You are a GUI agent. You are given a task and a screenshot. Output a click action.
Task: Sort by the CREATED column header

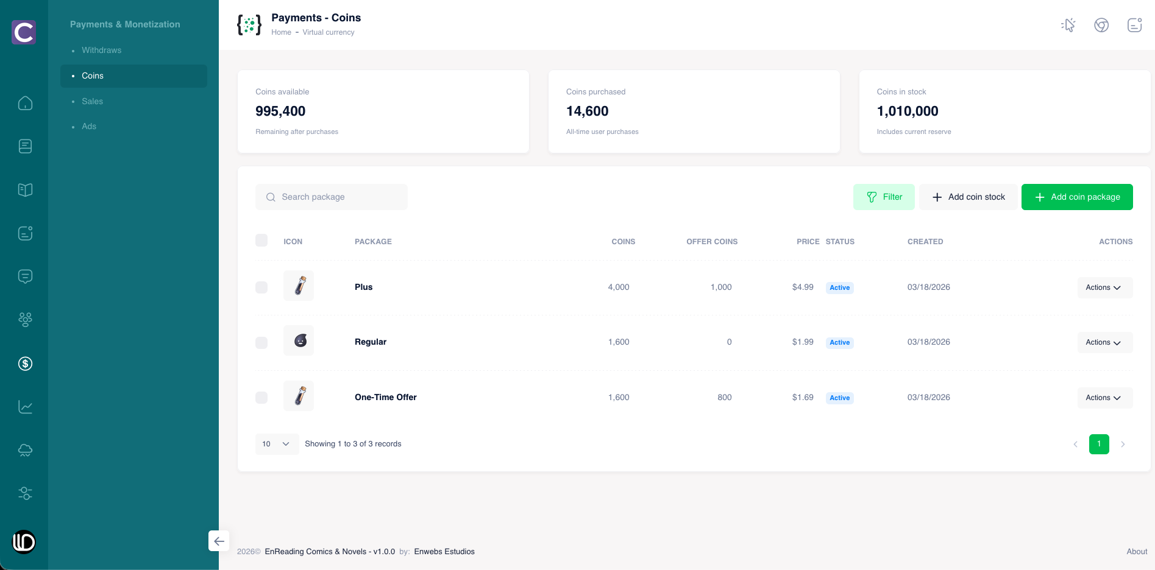point(925,242)
